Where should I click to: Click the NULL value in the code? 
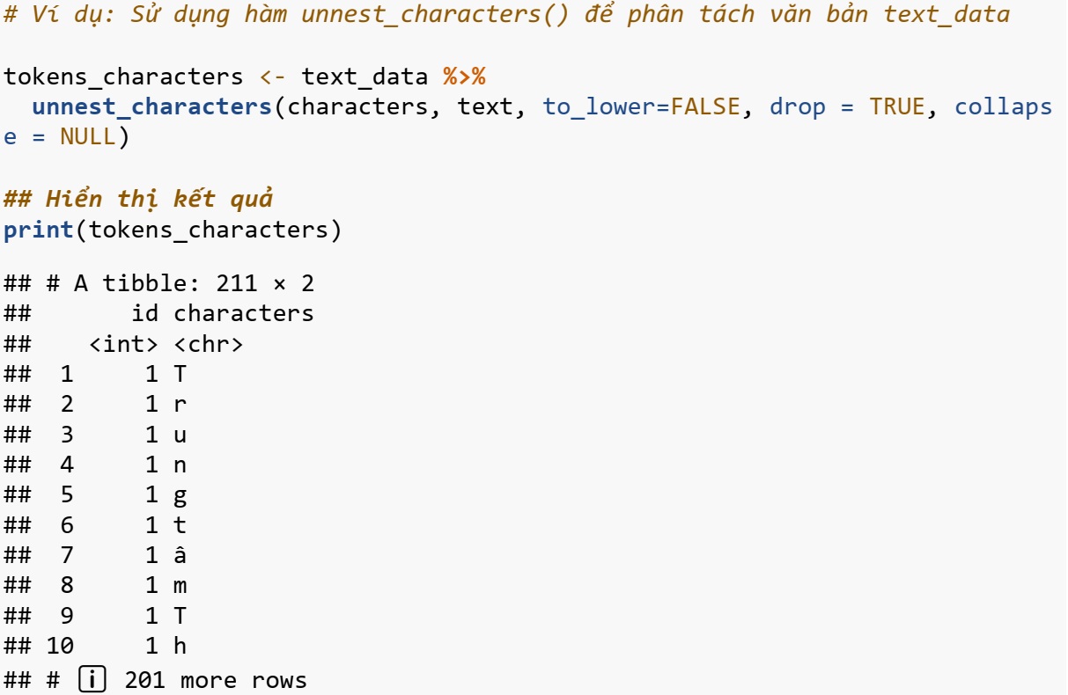point(87,138)
